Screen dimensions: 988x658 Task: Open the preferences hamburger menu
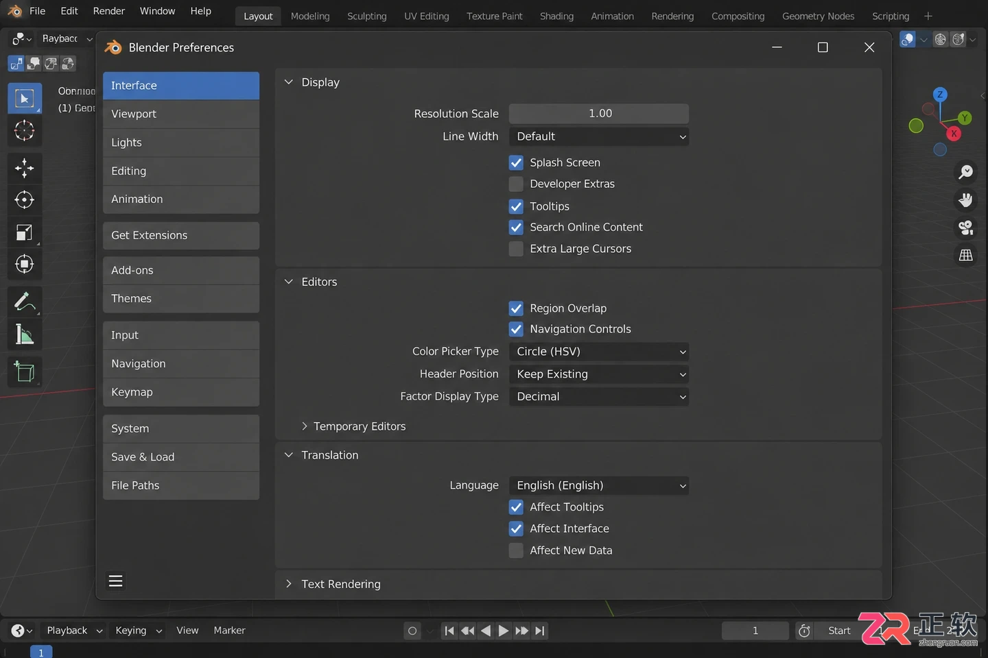pyautogui.click(x=116, y=581)
